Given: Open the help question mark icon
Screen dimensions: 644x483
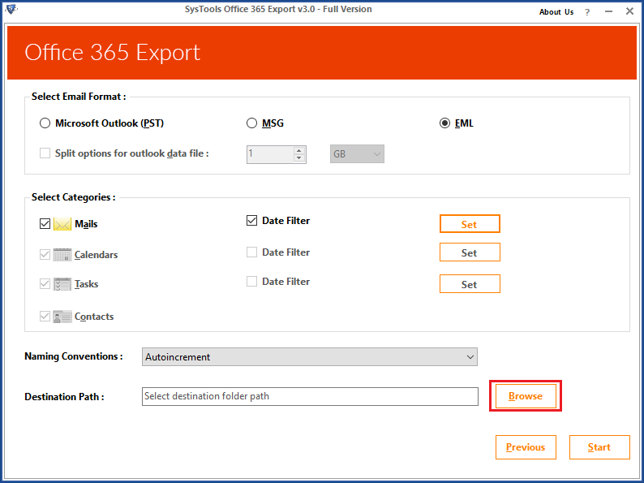Looking at the screenshot, I should (x=587, y=12).
